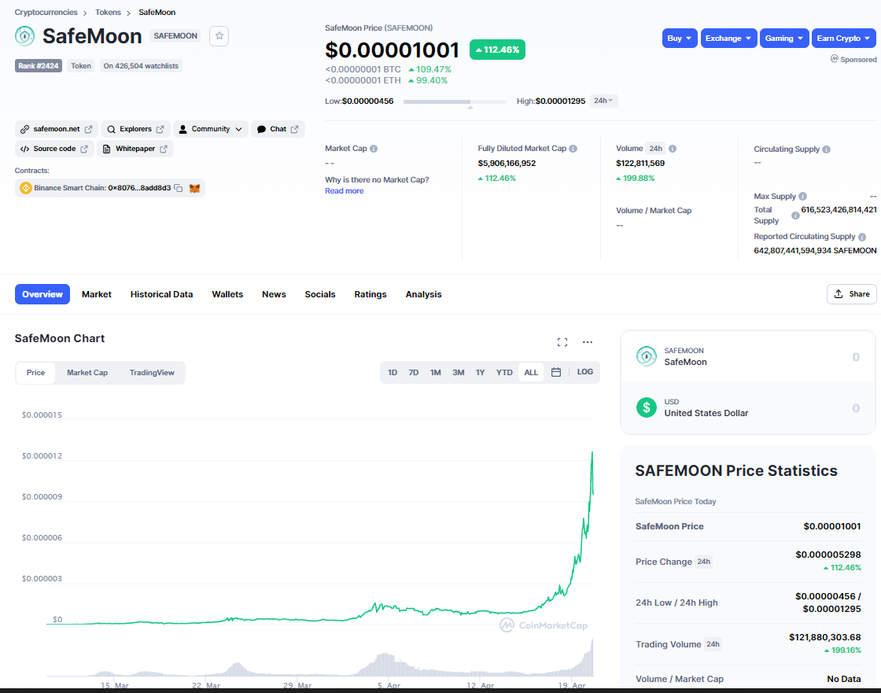Viewport: 881px width, 693px height.
Task: Add token to MetaMask via fox icon
Action: [x=194, y=188]
